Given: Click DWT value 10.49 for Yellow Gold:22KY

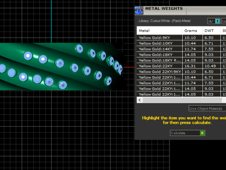Looking at the screenshot, I should (210, 66).
